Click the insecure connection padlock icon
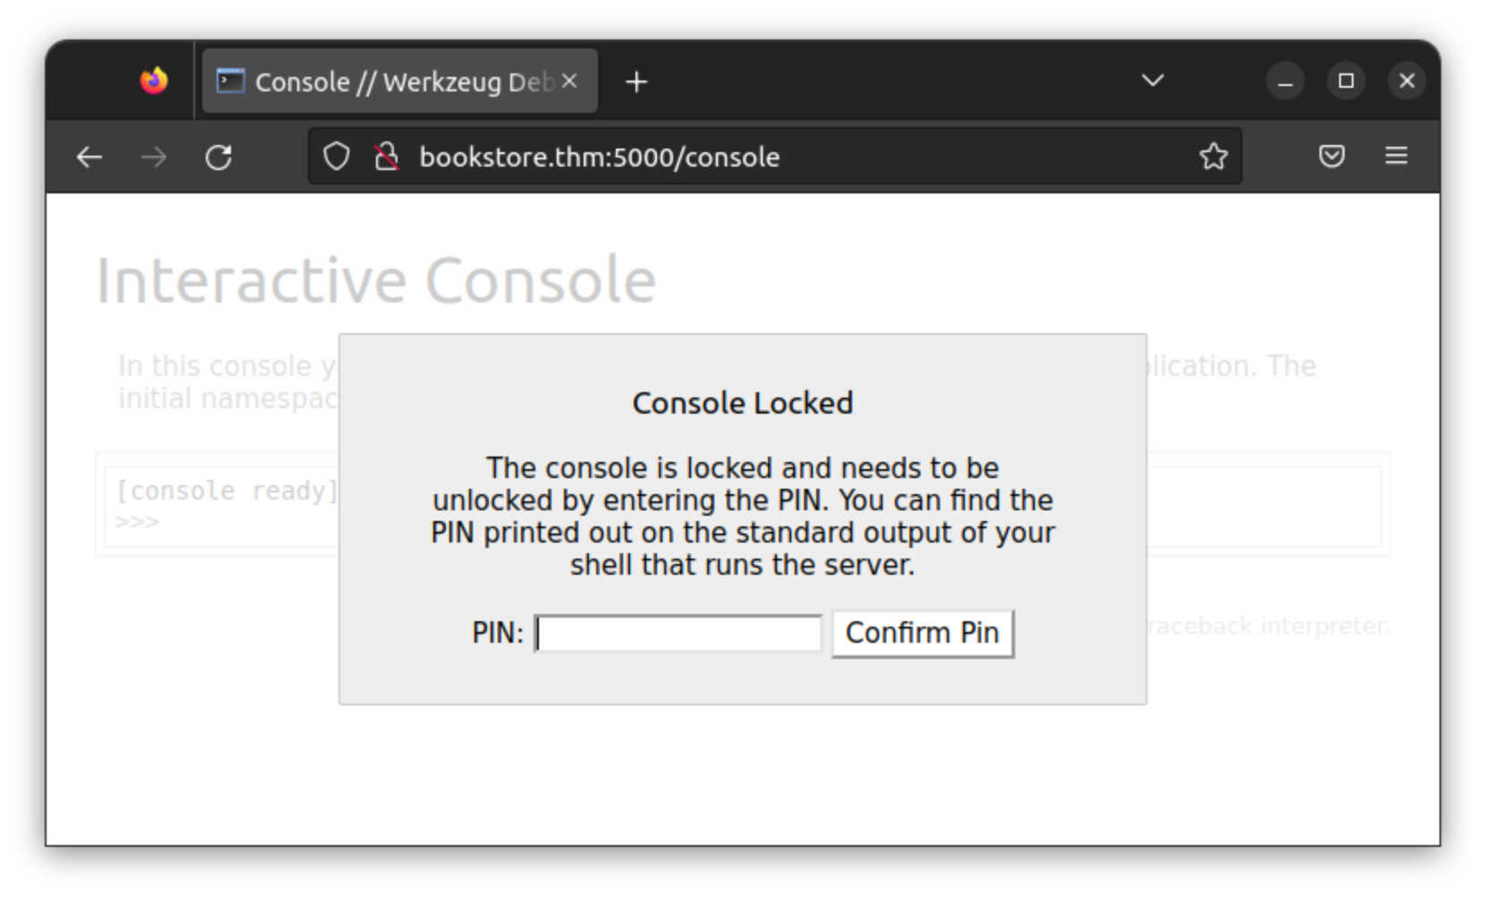This screenshot has height=897, width=1486. coord(386,157)
